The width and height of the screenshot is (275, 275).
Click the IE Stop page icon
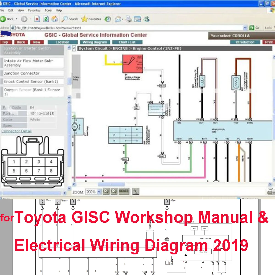(37, 19)
